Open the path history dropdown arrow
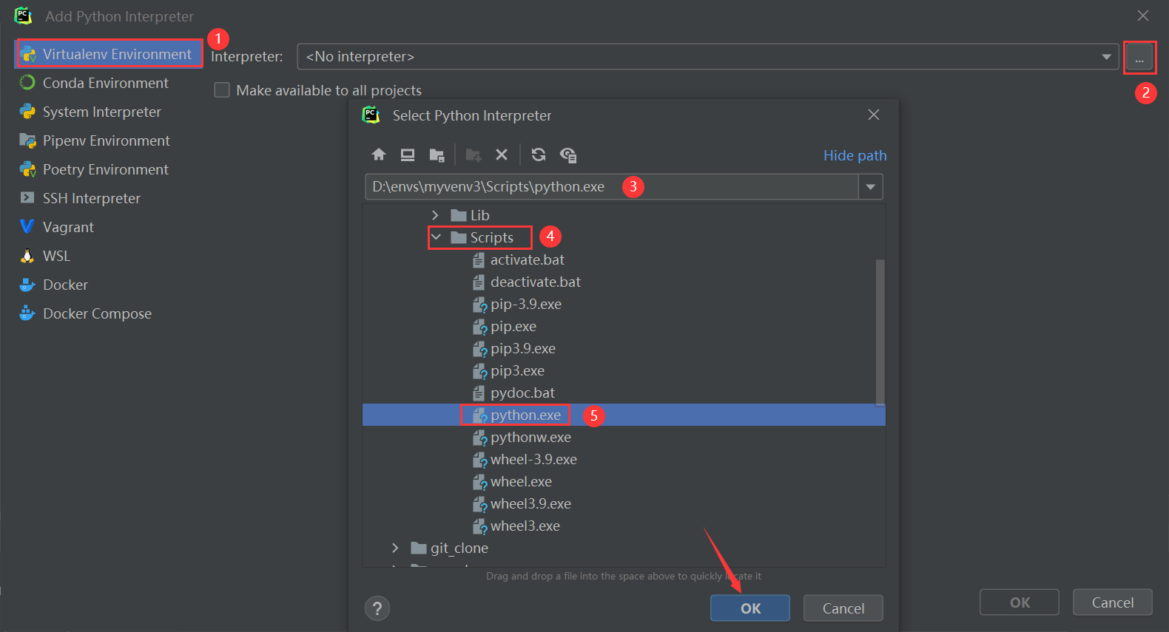 tap(871, 187)
